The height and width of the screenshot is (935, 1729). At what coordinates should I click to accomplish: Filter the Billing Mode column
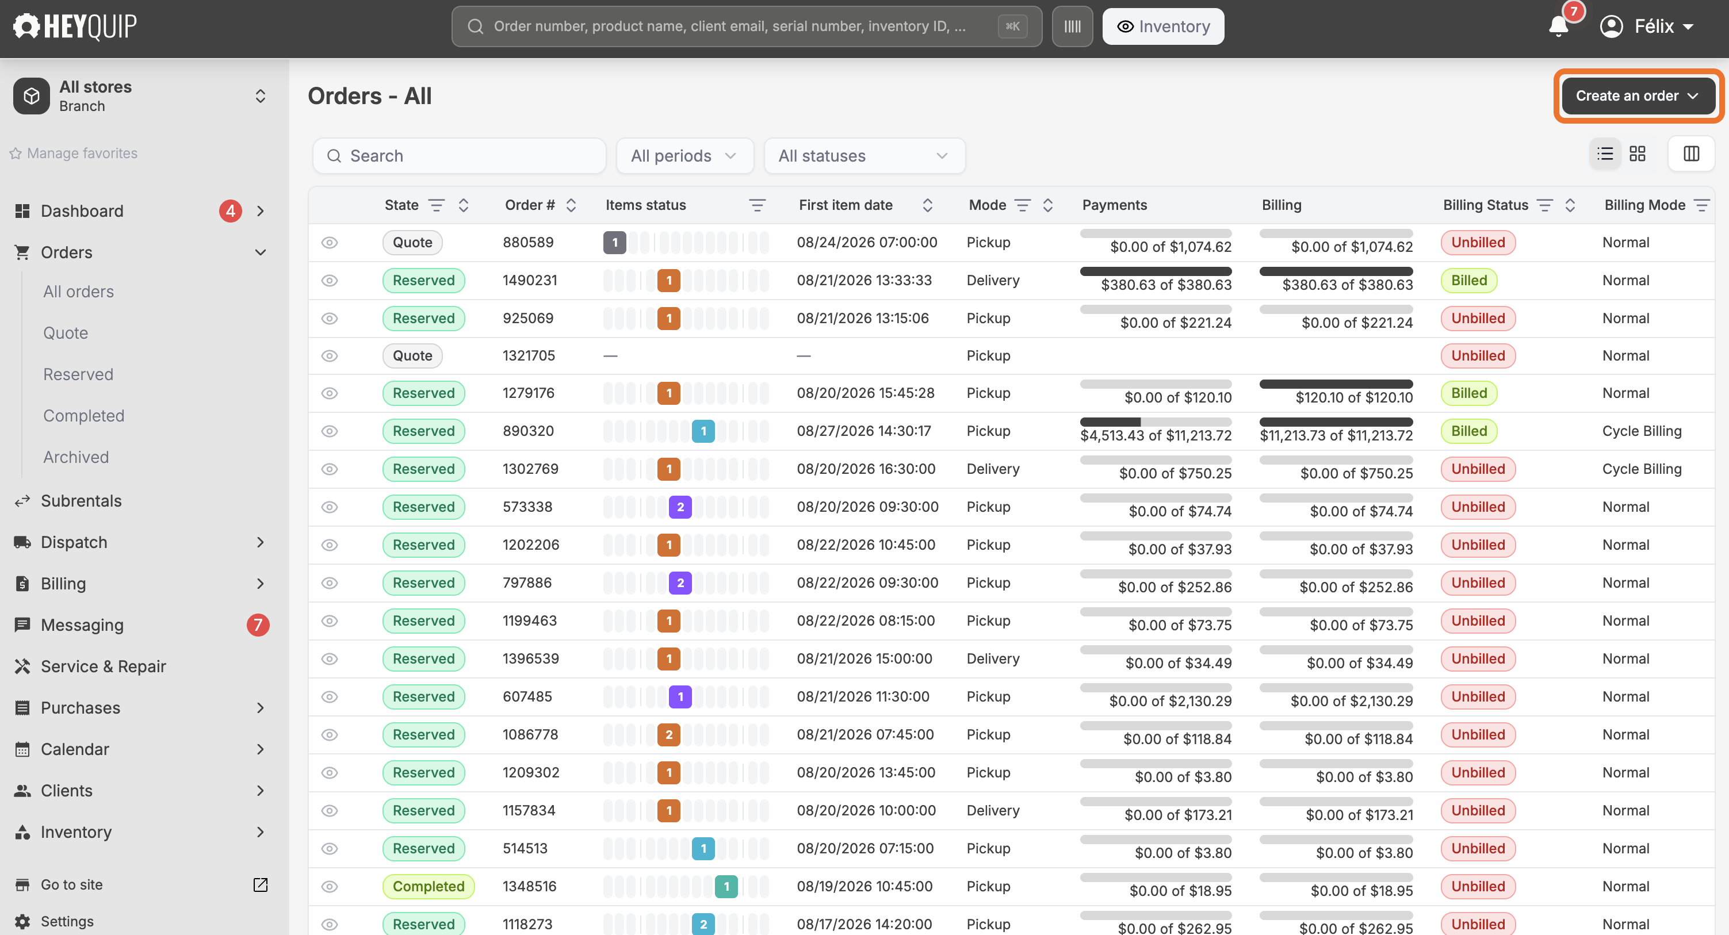click(1701, 205)
